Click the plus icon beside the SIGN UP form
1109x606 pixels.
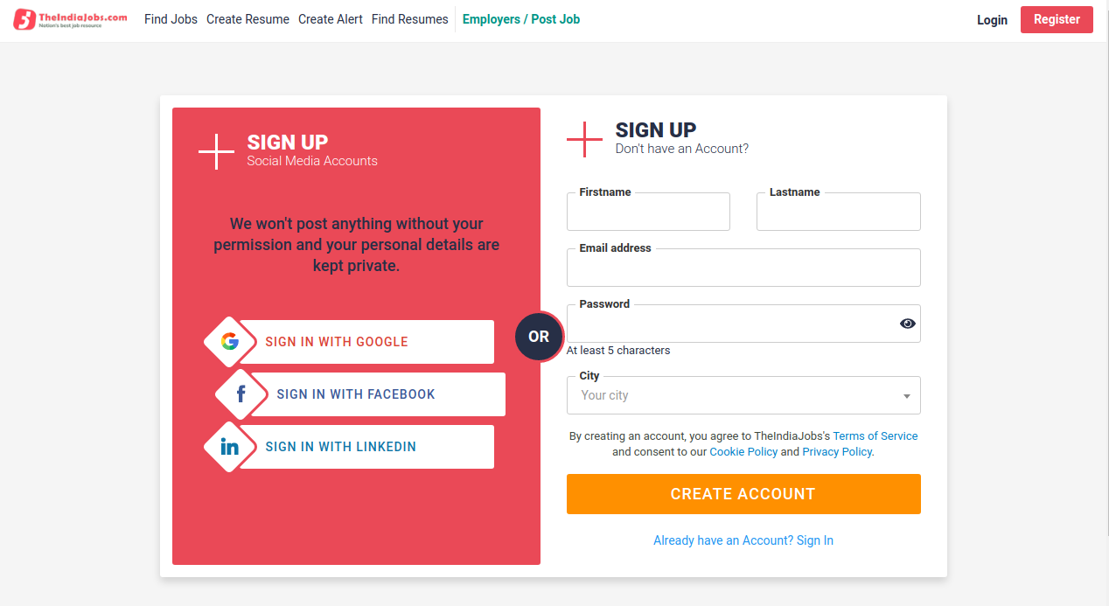pos(585,139)
